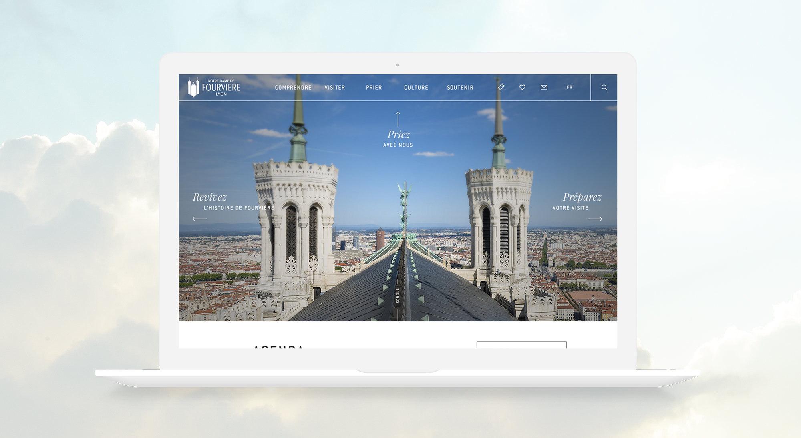The width and height of the screenshot is (801, 438).
Task: Click the search magnifier icon
Action: (604, 87)
